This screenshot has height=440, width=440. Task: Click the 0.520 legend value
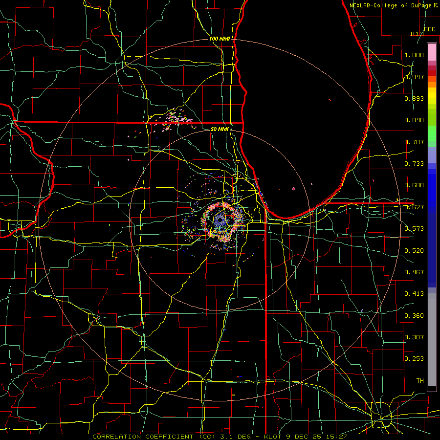[x=414, y=251]
